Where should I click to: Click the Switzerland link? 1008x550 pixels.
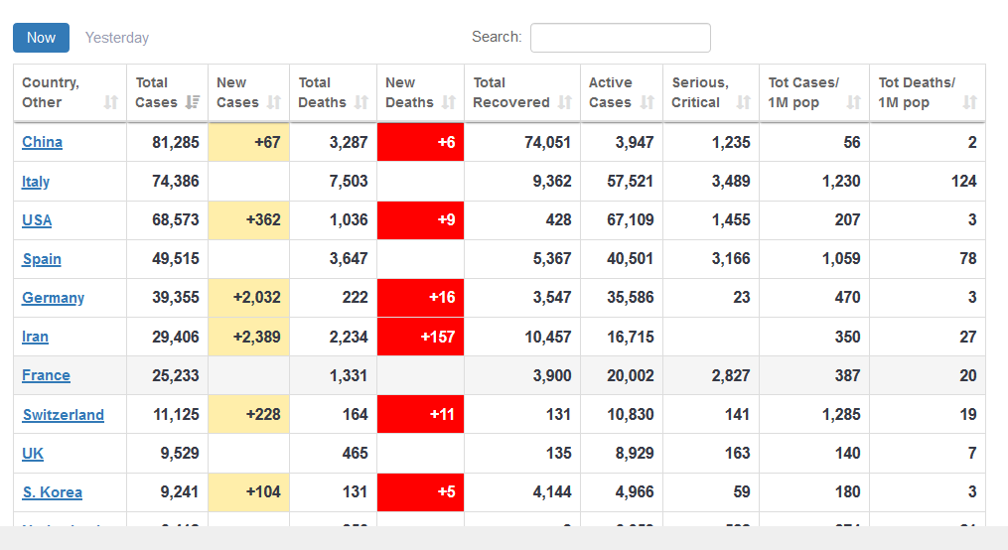63,415
